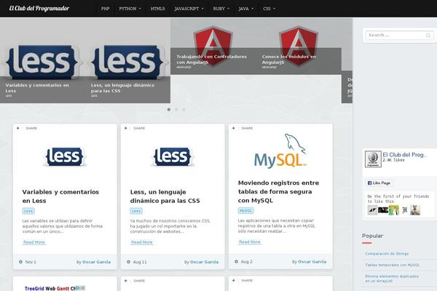
Task: Open popular post Tablas temporales con MySQL
Action: [x=392, y=265]
